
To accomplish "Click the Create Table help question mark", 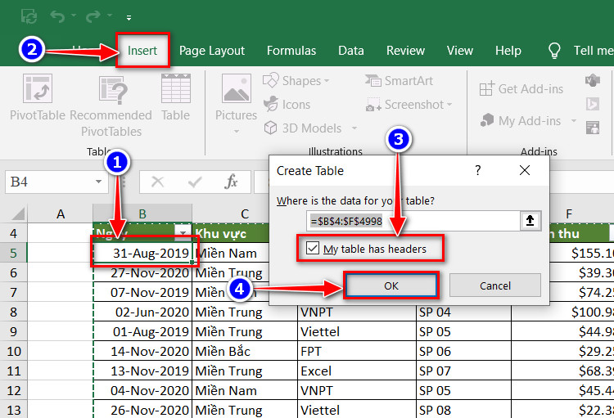I will (x=478, y=170).
